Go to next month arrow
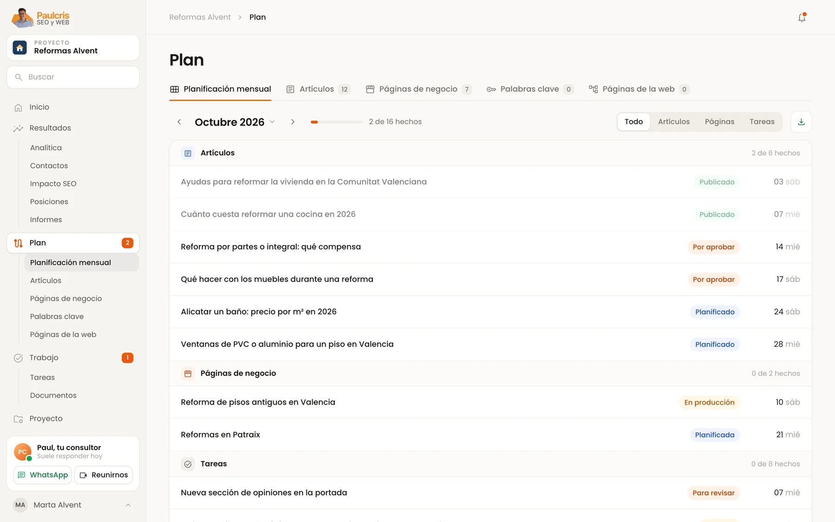The image size is (835, 522). pos(293,122)
